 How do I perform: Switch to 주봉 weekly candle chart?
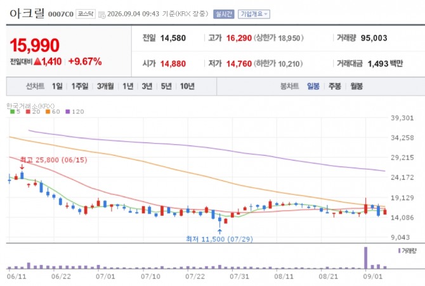335,86
